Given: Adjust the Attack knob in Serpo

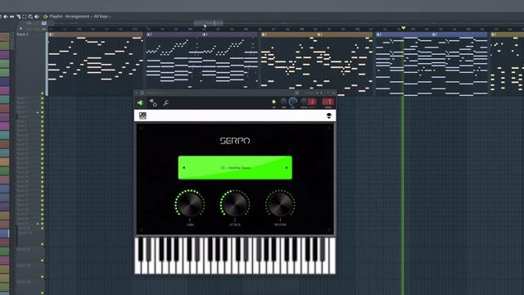Looking at the screenshot, I should click(x=235, y=204).
